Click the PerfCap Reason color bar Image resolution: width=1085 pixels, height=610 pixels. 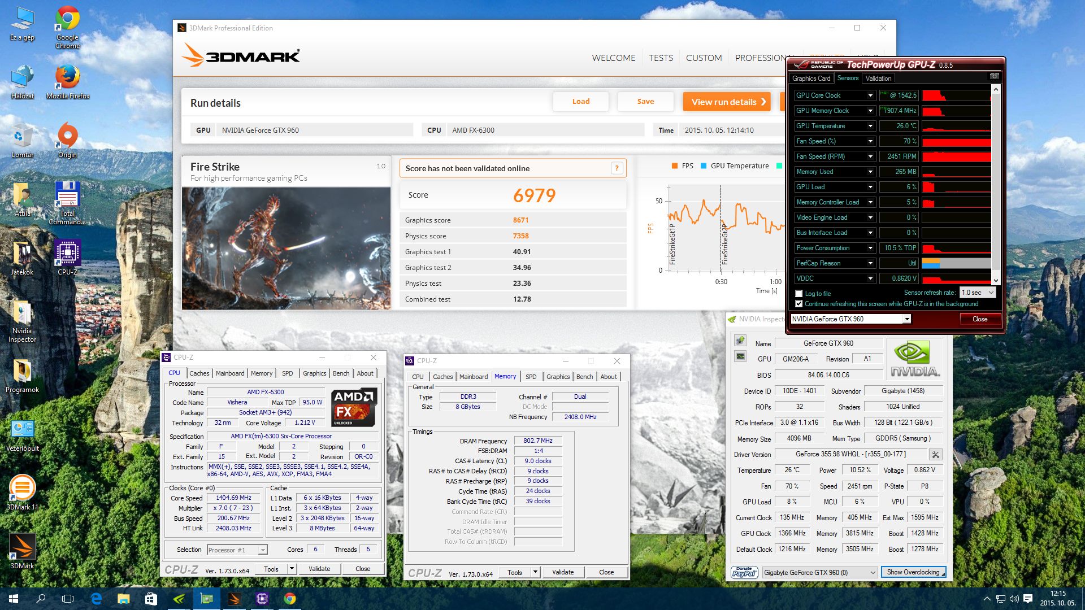click(956, 263)
